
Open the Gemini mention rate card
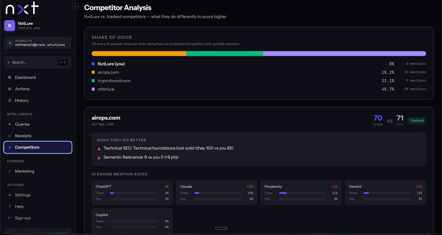[x=386, y=193]
